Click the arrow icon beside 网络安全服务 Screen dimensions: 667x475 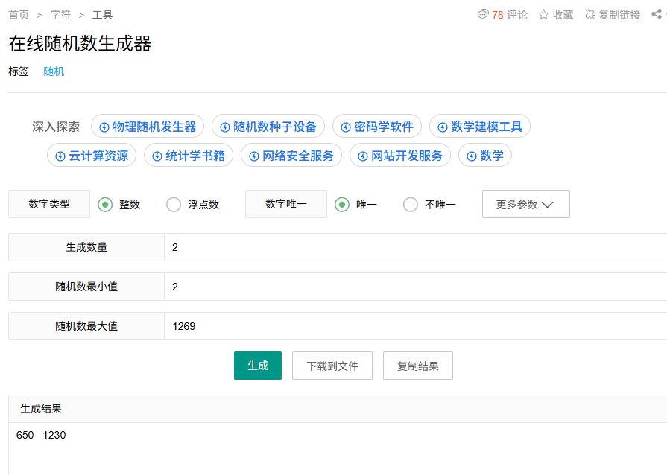coord(254,156)
